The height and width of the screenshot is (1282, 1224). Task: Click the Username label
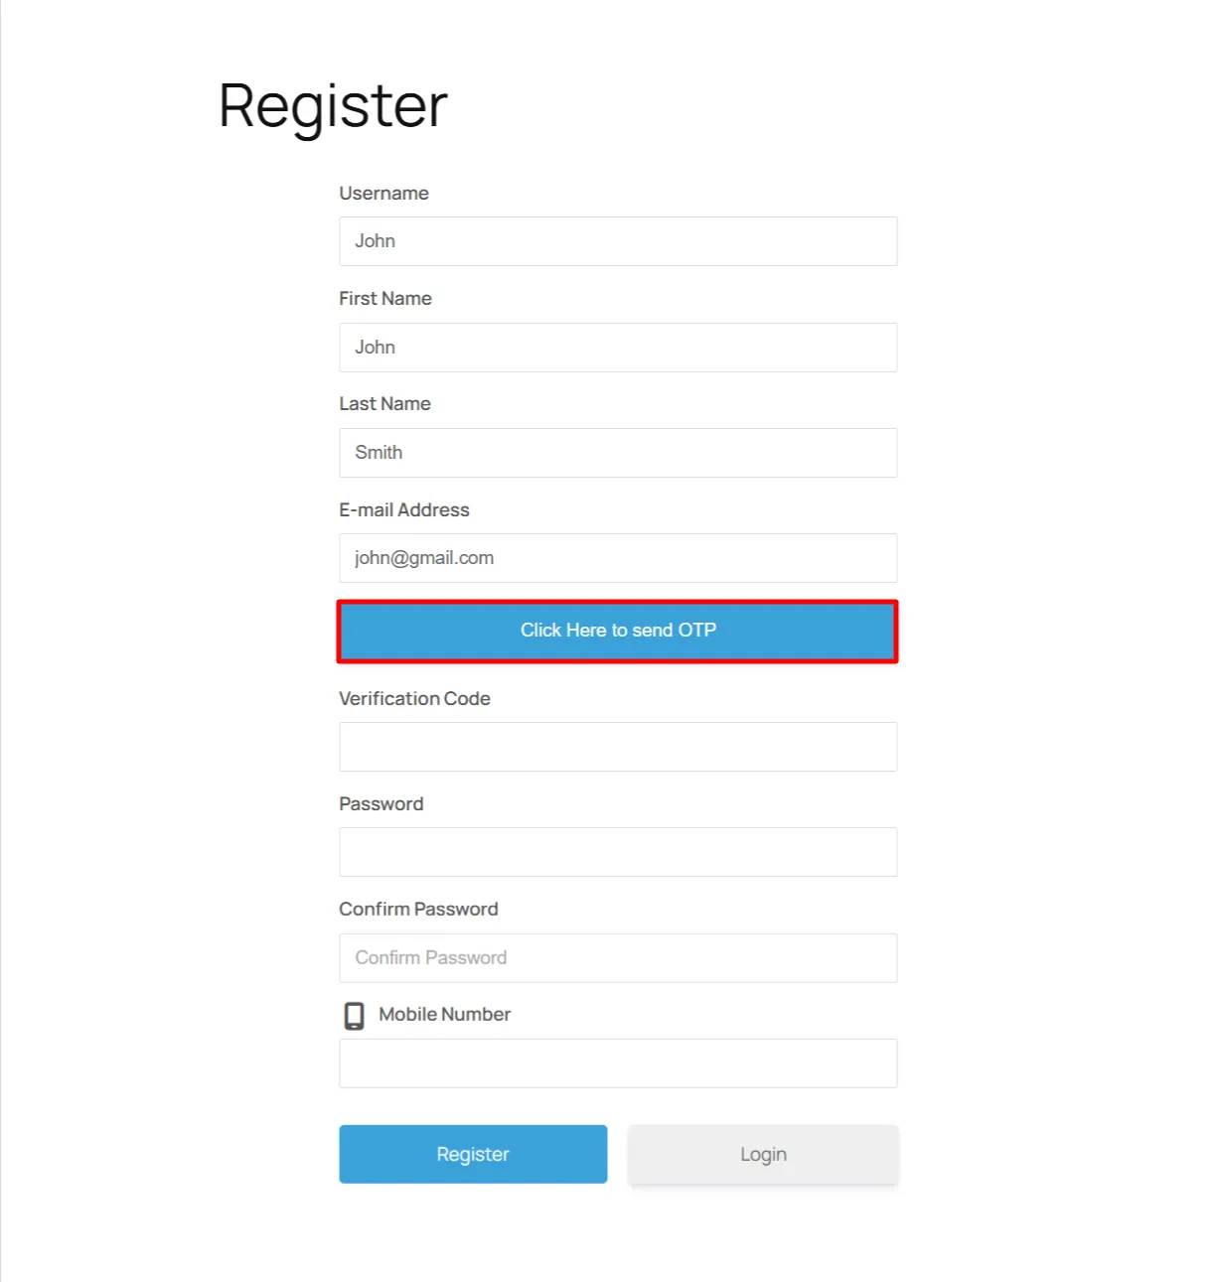point(383,193)
